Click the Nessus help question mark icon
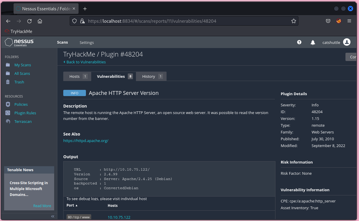 pos(299,42)
